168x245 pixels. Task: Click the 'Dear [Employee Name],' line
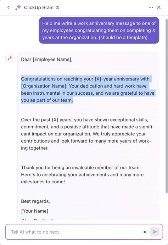coord(47,59)
